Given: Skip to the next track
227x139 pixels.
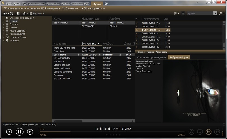Looking at the screenshot, I should pos(30,132).
